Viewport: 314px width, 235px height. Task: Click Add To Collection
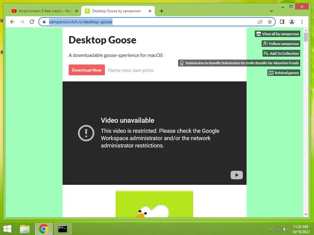[x=281, y=53]
